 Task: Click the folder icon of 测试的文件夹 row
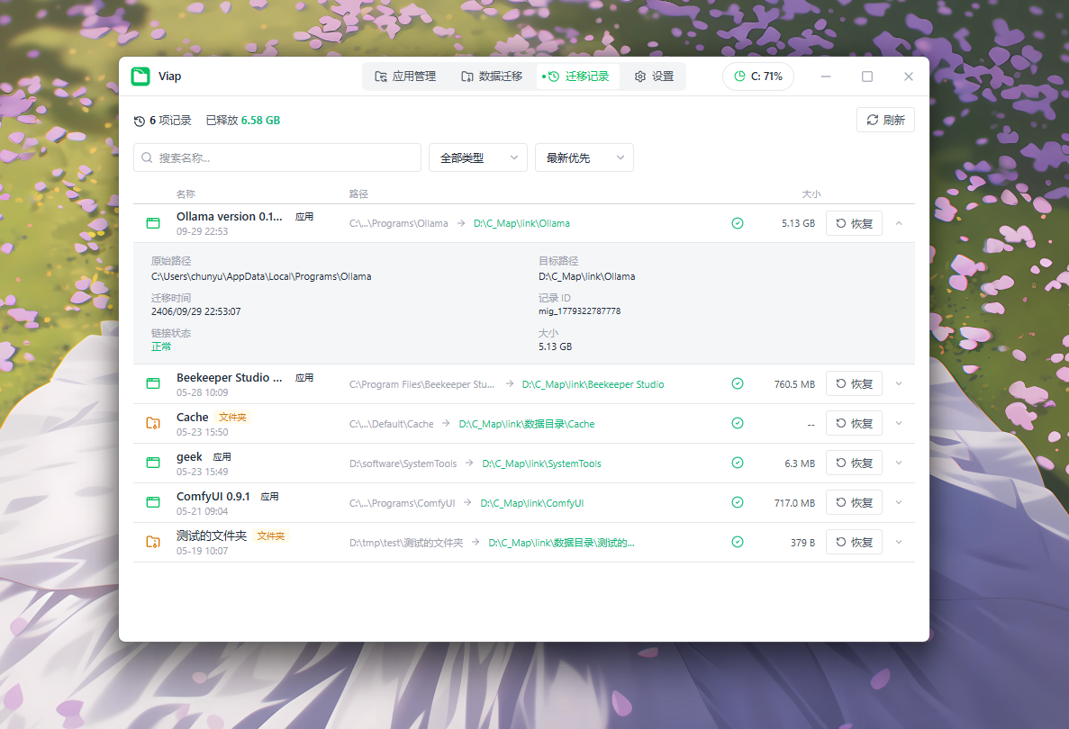153,542
